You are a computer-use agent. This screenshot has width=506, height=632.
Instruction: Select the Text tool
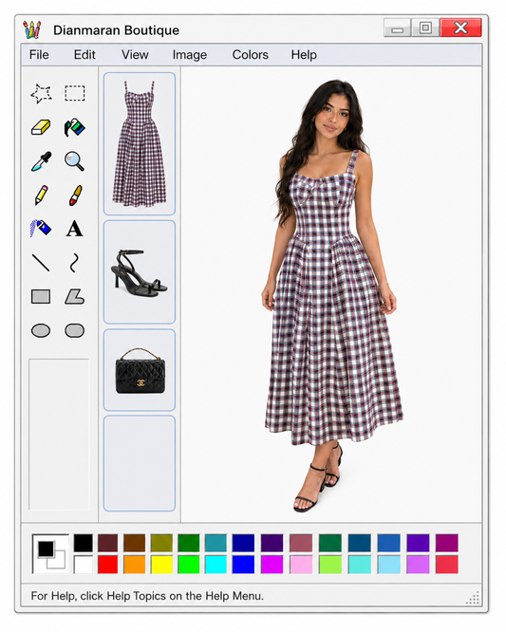coord(75,229)
